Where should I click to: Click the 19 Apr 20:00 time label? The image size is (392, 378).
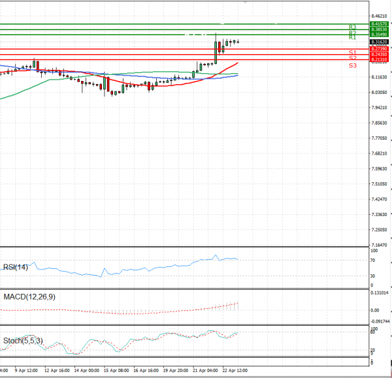coord(176,371)
